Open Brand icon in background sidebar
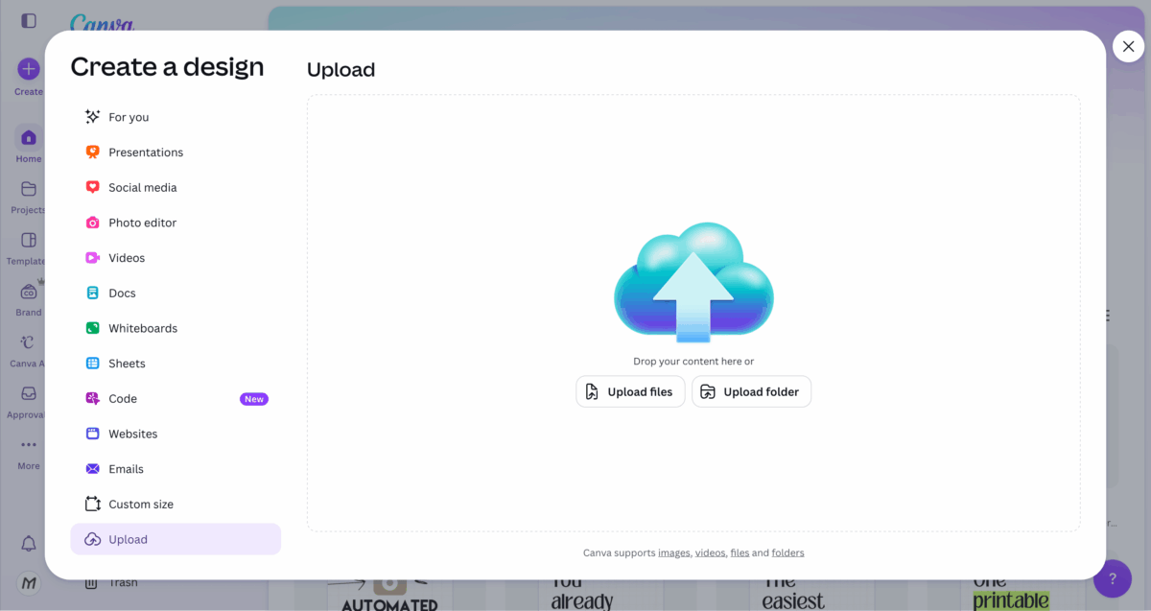The image size is (1151, 611). click(29, 292)
